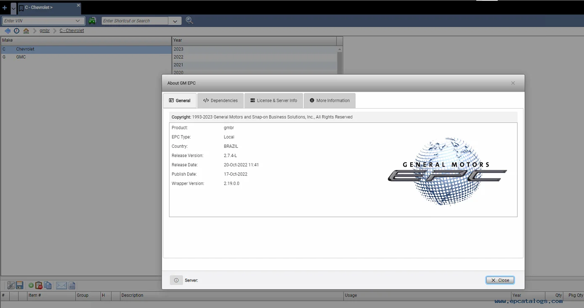
Task: Open the C - Chevrolet breadcrumb link
Action: pos(72,31)
